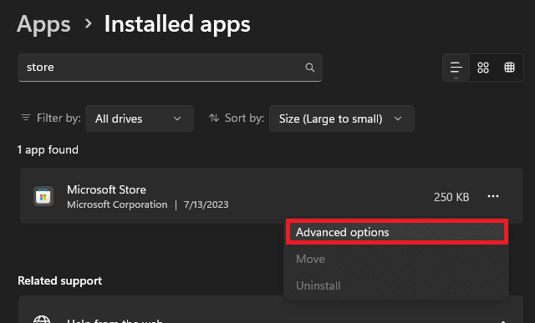Click the filter lines icon
Screen dimensions: 535x323
tap(26, 118)
